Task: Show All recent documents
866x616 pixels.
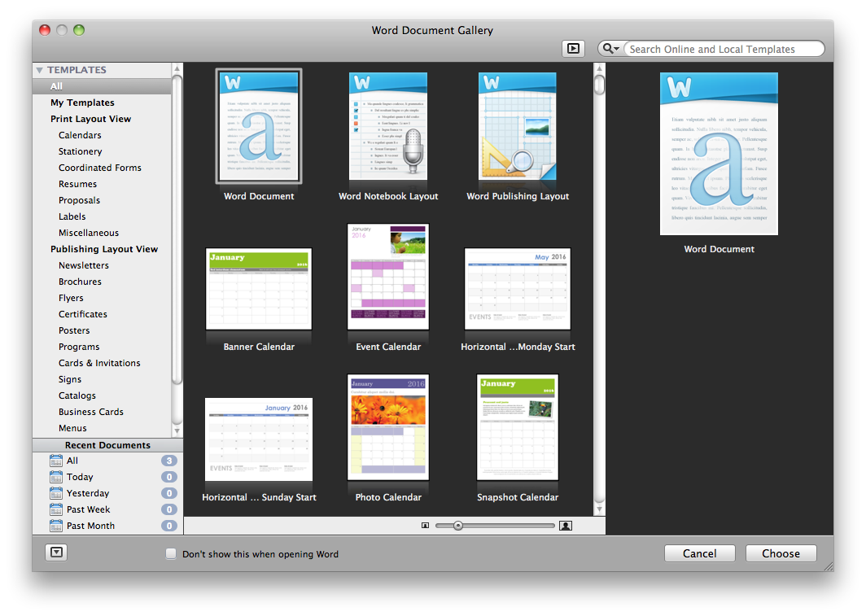Action: [x=72, y=461]
